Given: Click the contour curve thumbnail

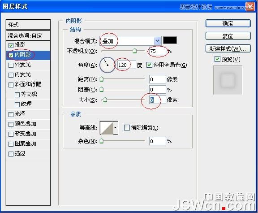Looking at the screenshot, I should tap(107, 128).
